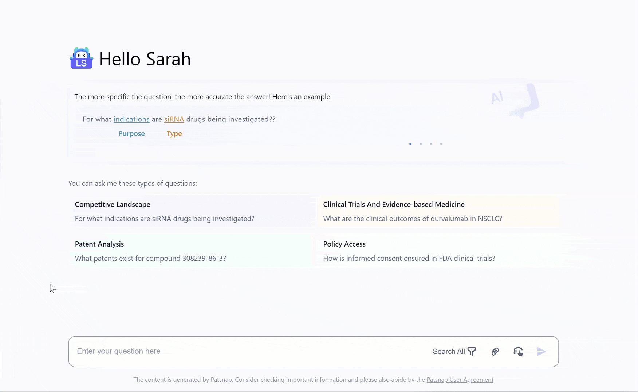
Task: Select the third carousel dot
Action: [430, 144]
